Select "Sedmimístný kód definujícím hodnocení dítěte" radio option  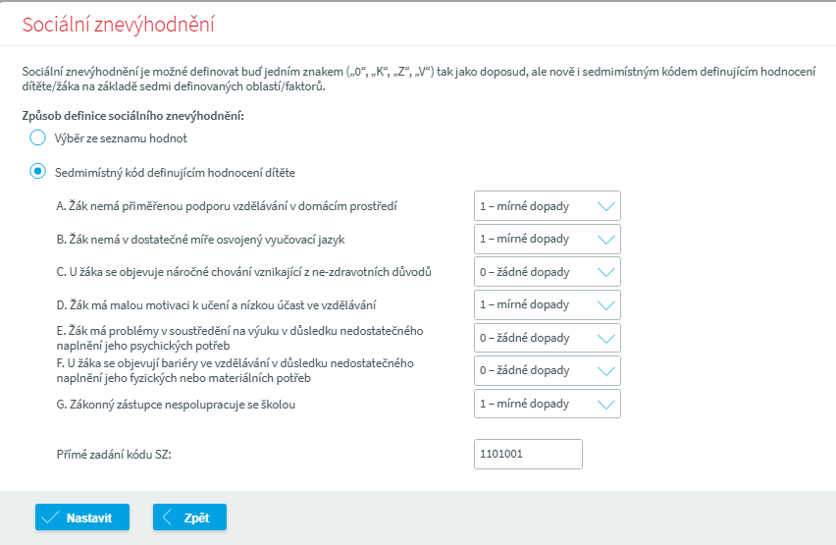click(x=38, y=172)
